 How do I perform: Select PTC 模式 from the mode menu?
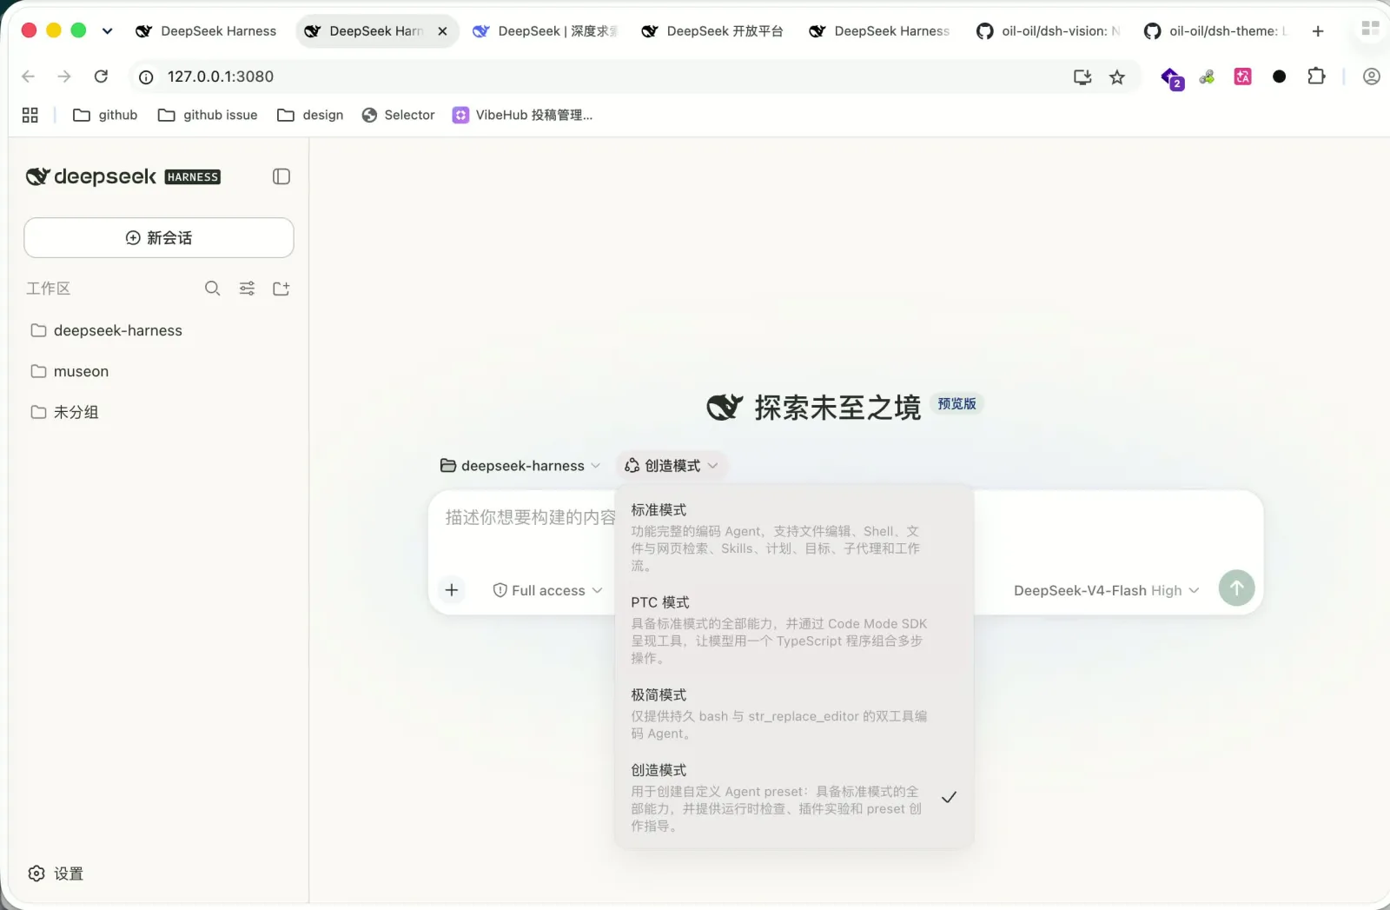pos(792,629)
